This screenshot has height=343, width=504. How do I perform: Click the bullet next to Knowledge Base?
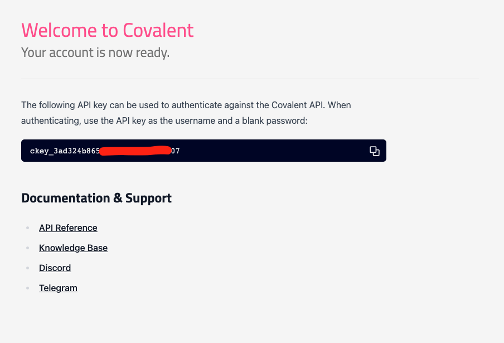tap(27, 248)
